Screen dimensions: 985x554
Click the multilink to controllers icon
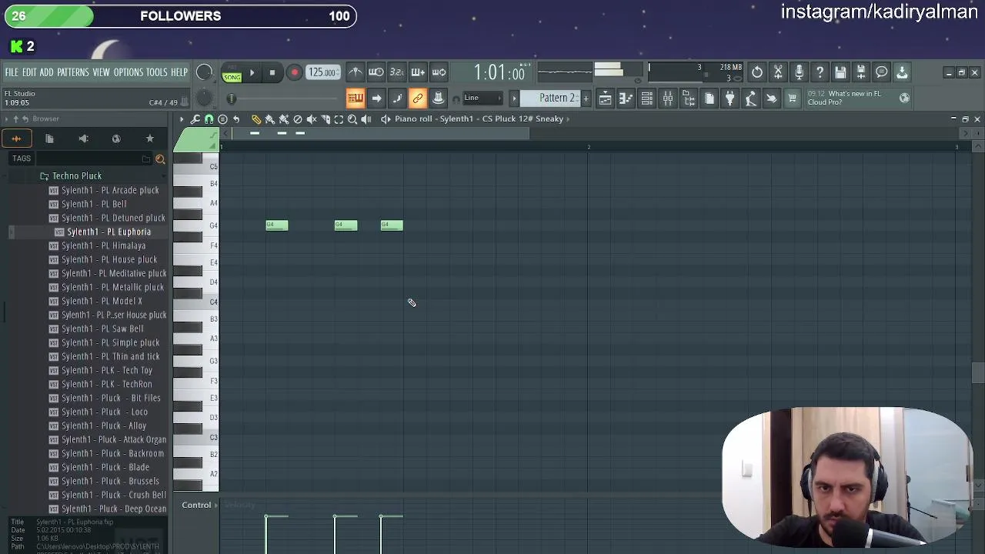[438, 98]
